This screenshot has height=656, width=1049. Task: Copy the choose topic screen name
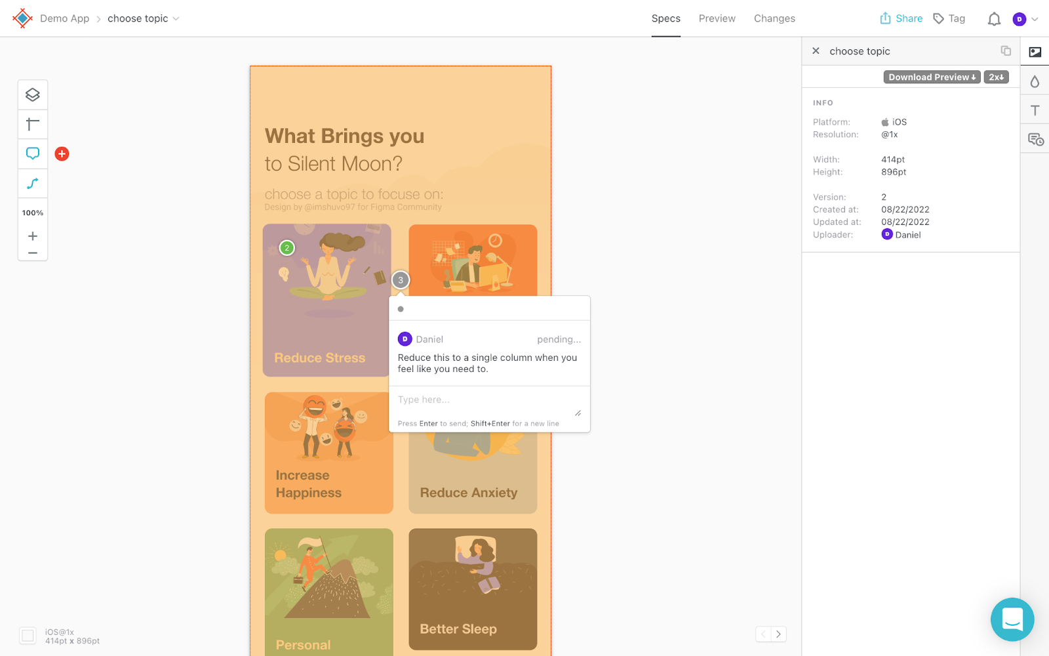coord(1006,51)
